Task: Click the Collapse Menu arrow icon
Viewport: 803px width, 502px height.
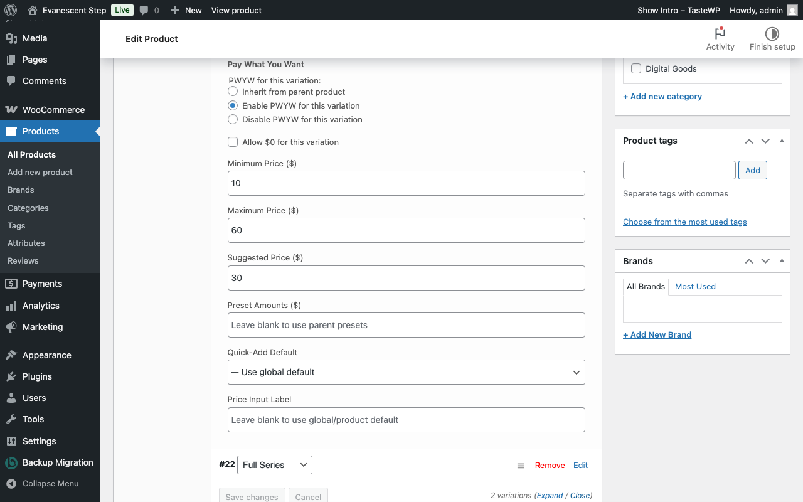Action: 11,484
